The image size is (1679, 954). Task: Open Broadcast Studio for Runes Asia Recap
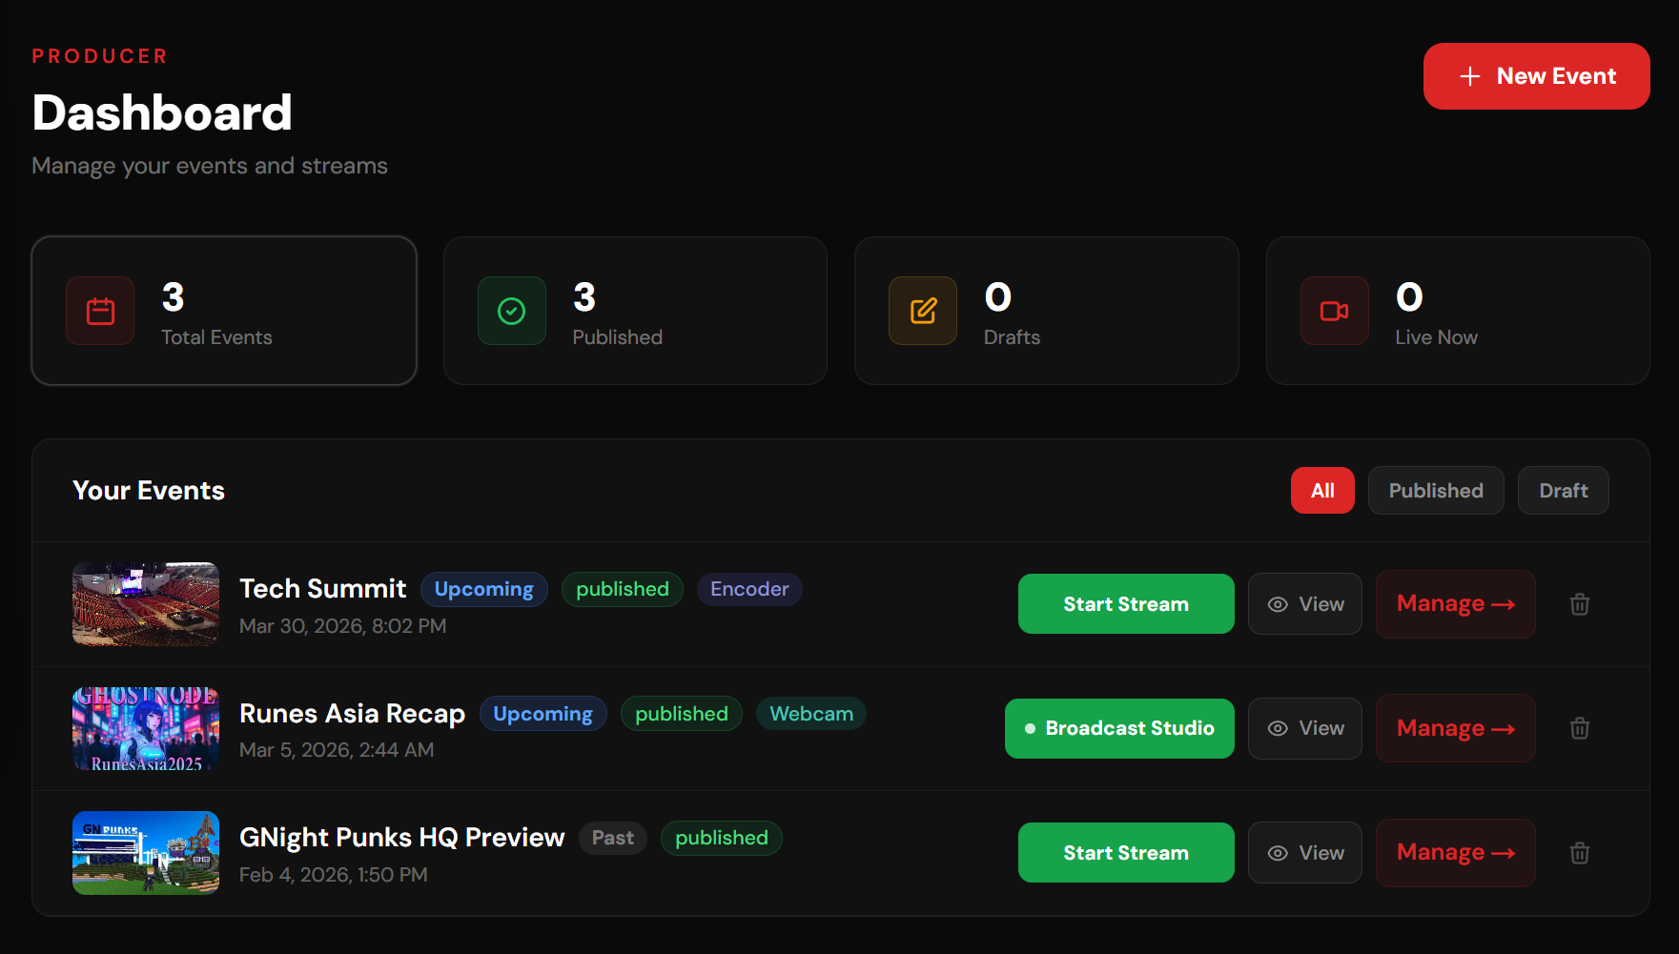1119,727
